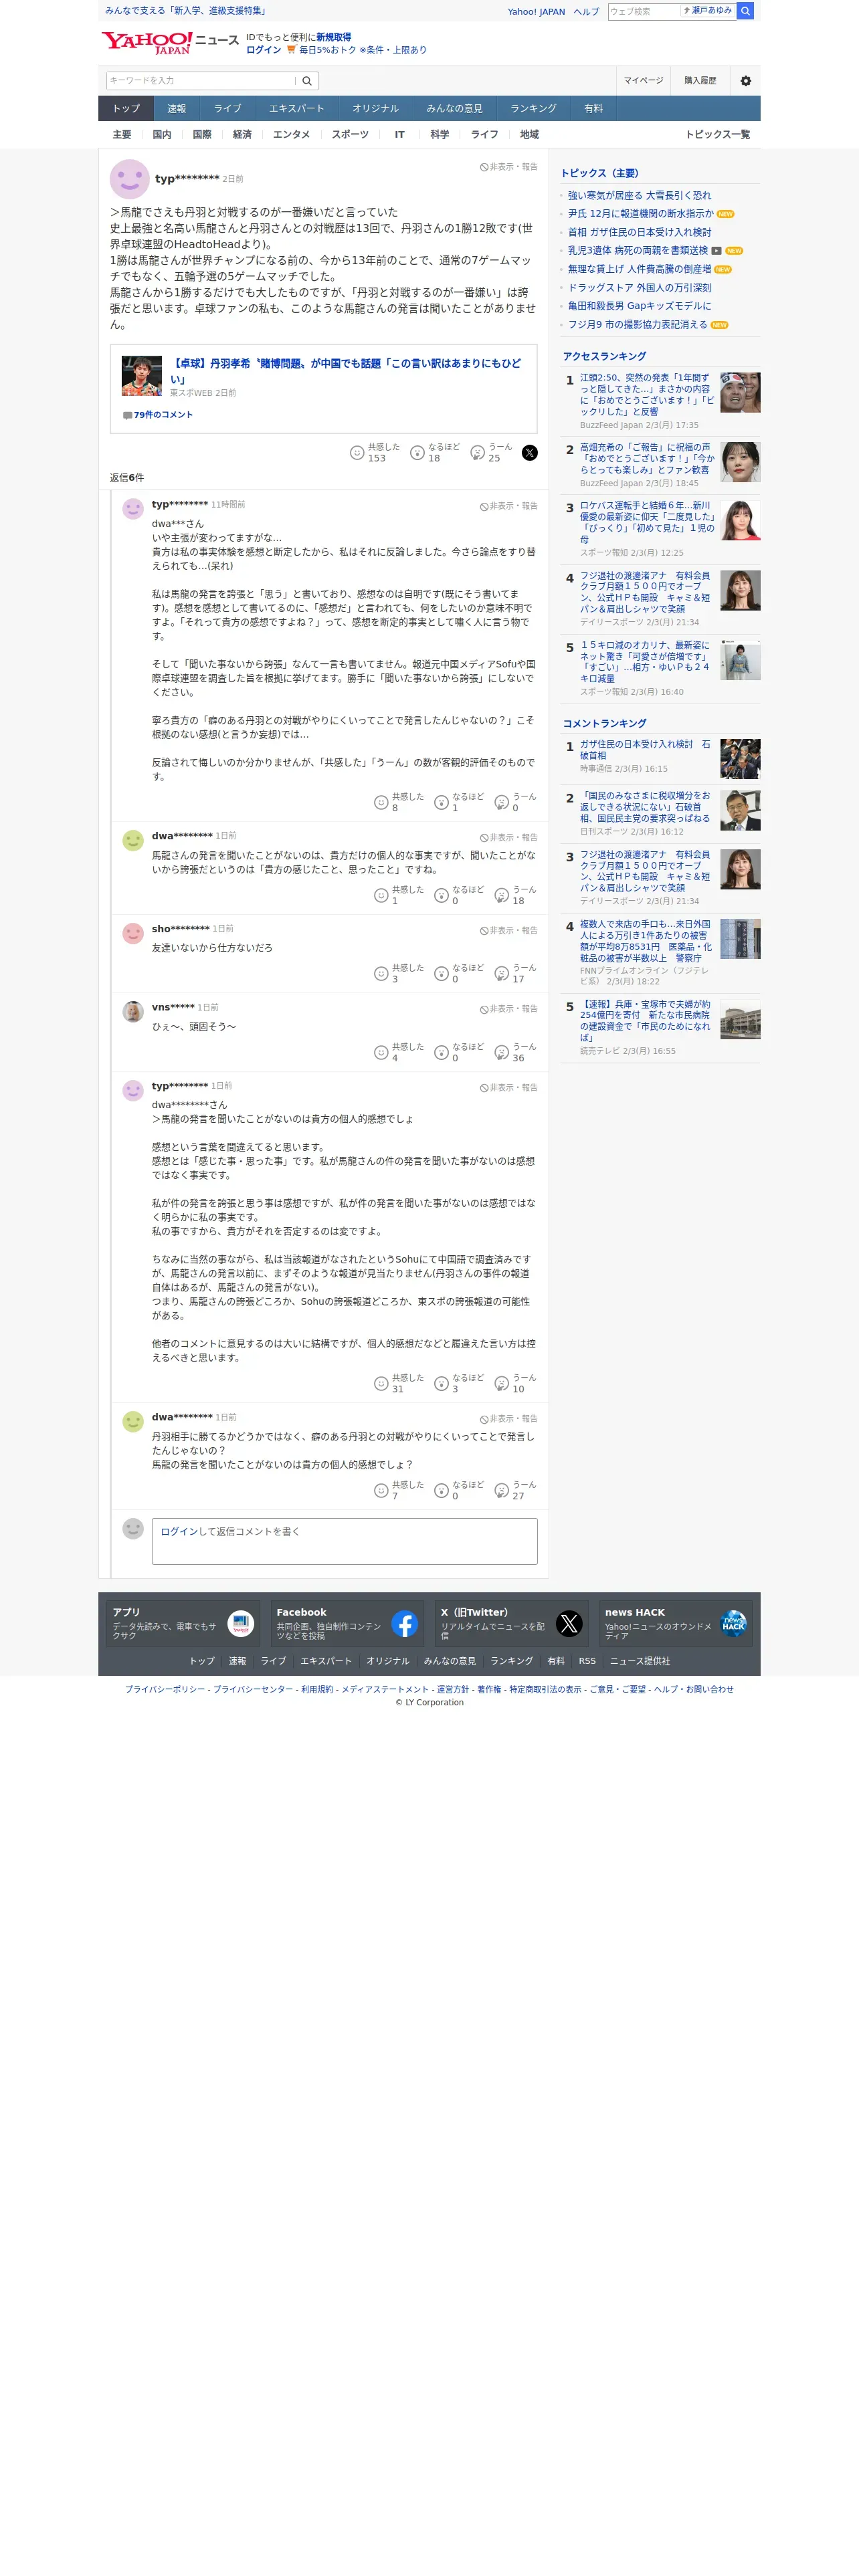Open 79件のコメント link

click(x=163, y=415)
